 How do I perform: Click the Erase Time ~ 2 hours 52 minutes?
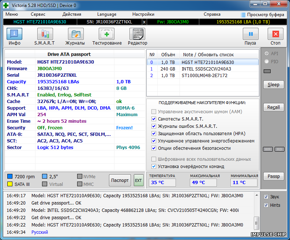click(62, 121)
